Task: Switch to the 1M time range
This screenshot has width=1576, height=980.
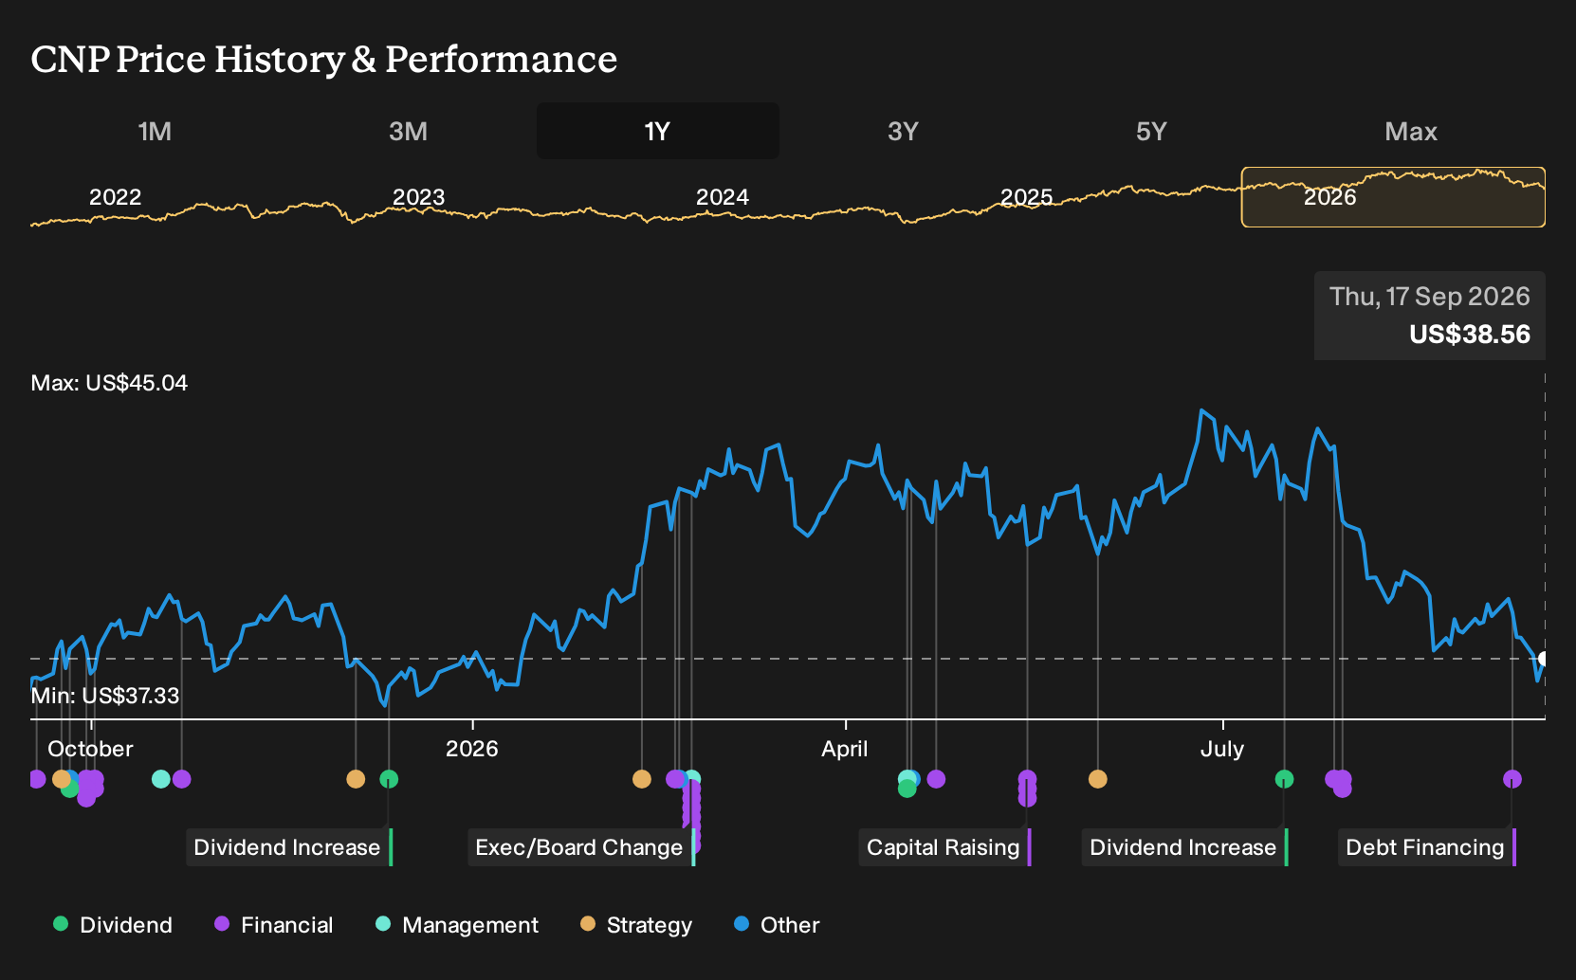Action: pos(155,131)
